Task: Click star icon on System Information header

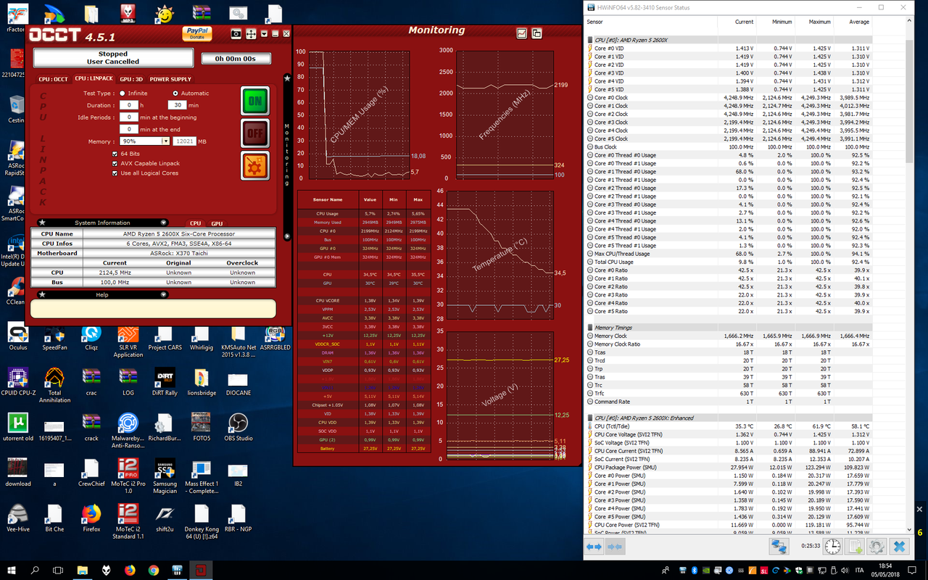Action: (x=42, y=223)
